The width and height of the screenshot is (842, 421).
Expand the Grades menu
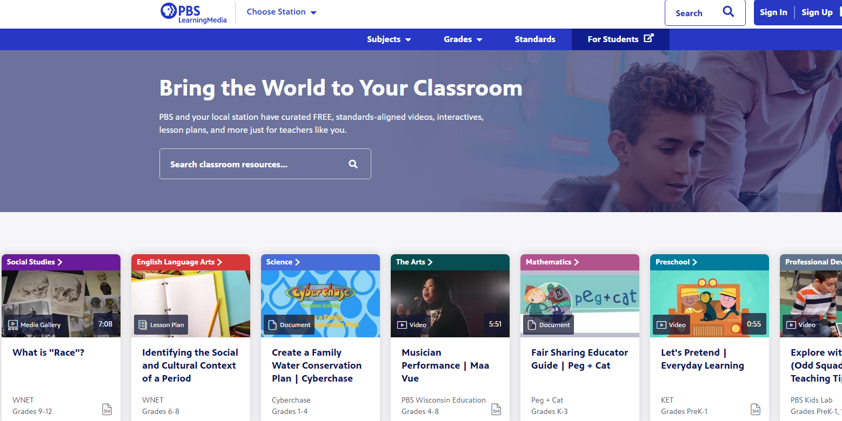[x=463, y=39]
